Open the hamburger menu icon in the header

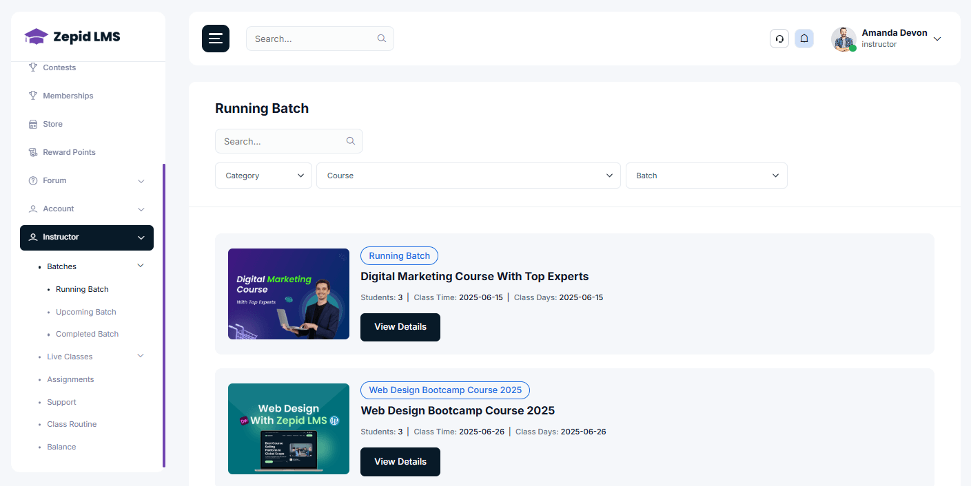pos(215,39)
